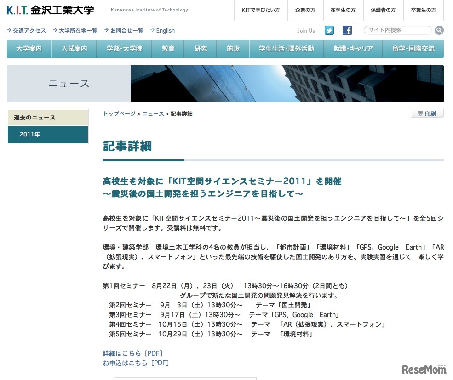Open the 入試案内 menu
Screen dimensions: 453x380
tap(74, 49)
